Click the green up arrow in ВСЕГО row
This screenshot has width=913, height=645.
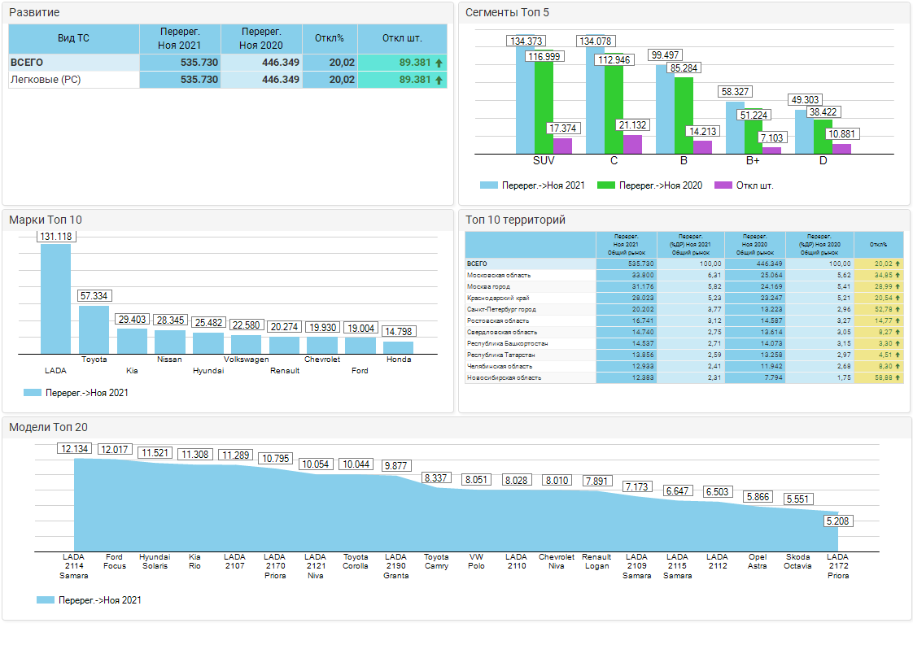439,63
